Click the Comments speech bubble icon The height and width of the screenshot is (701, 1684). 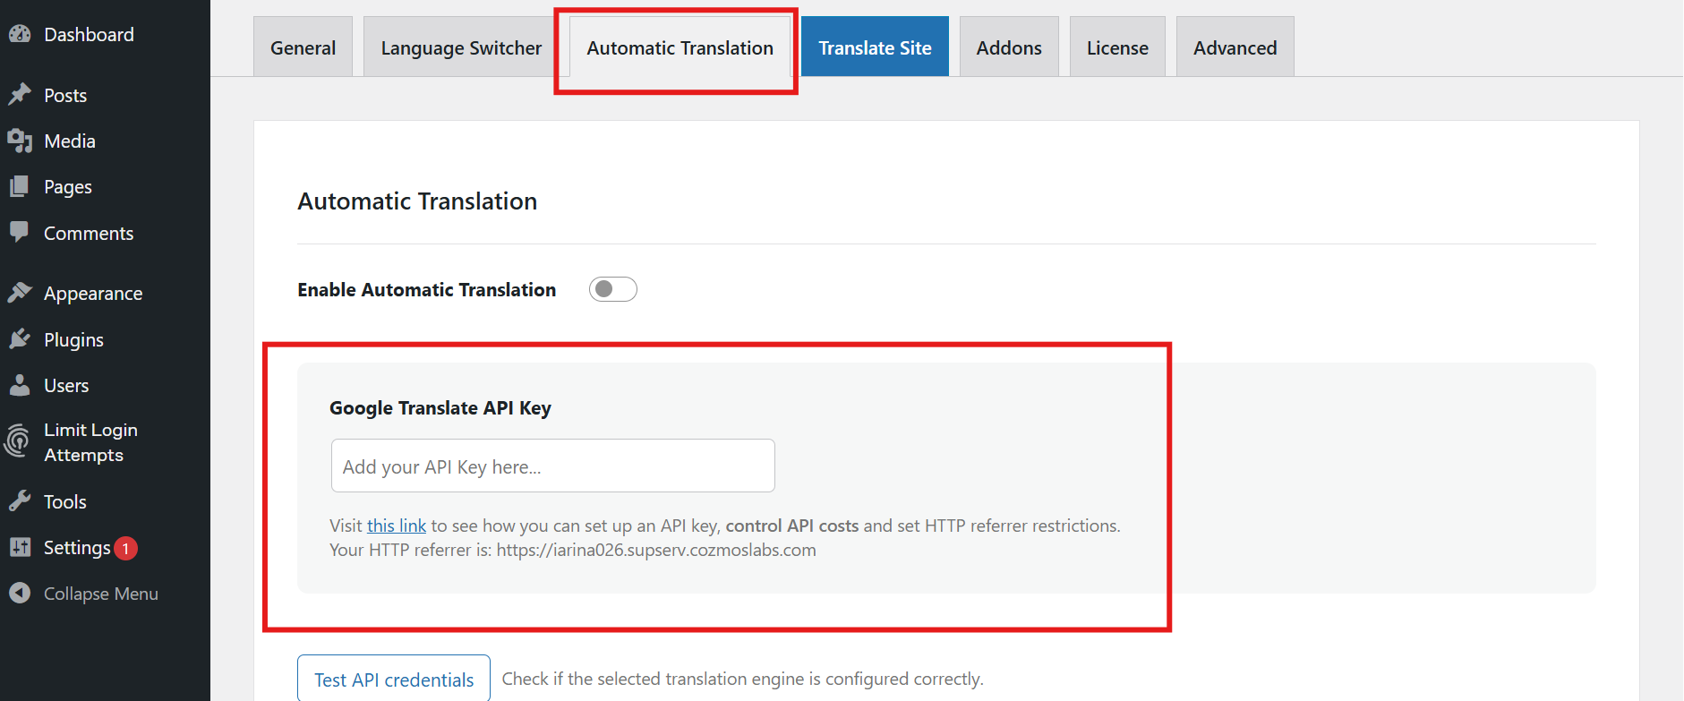click(20, 232)
